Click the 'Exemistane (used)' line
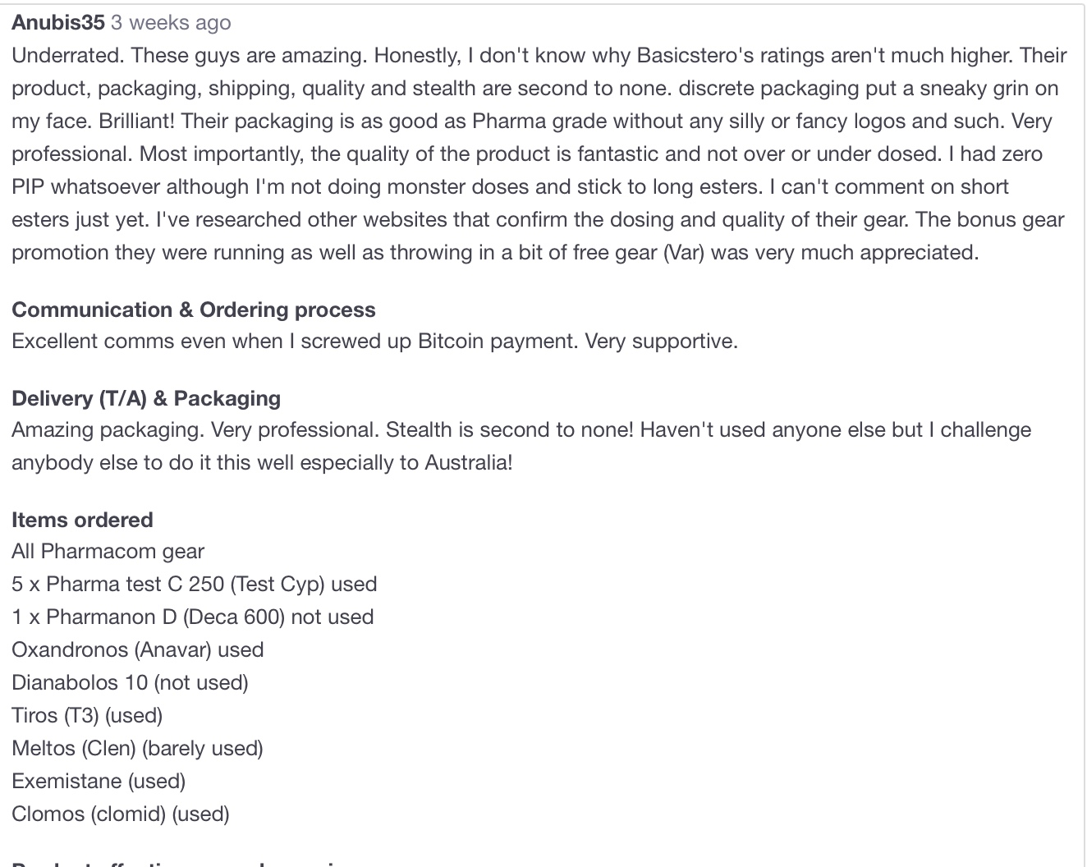This screenshot has width=1087, height=867. pos(99,781)
